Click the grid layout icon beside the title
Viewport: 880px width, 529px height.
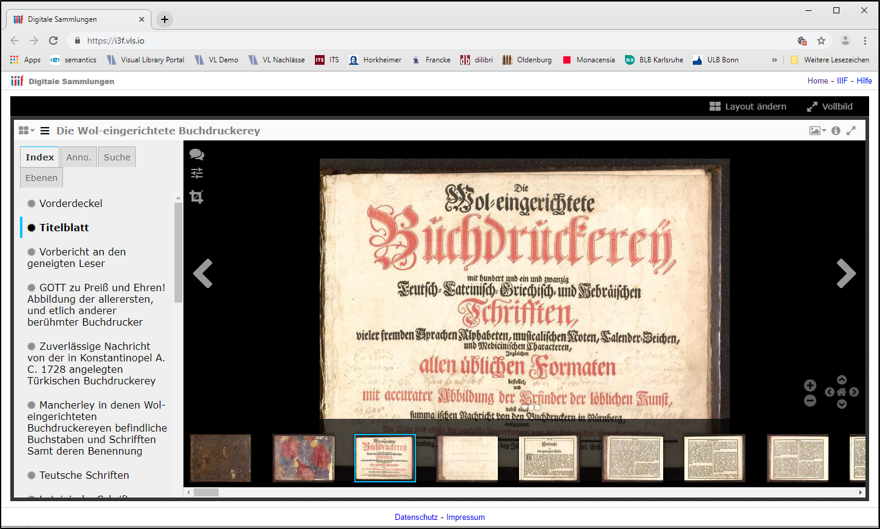pyautogui.click(x=22, y=130)
